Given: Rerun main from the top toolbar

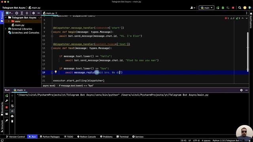Looking at the screenshot, I should (x=218, y=8).
